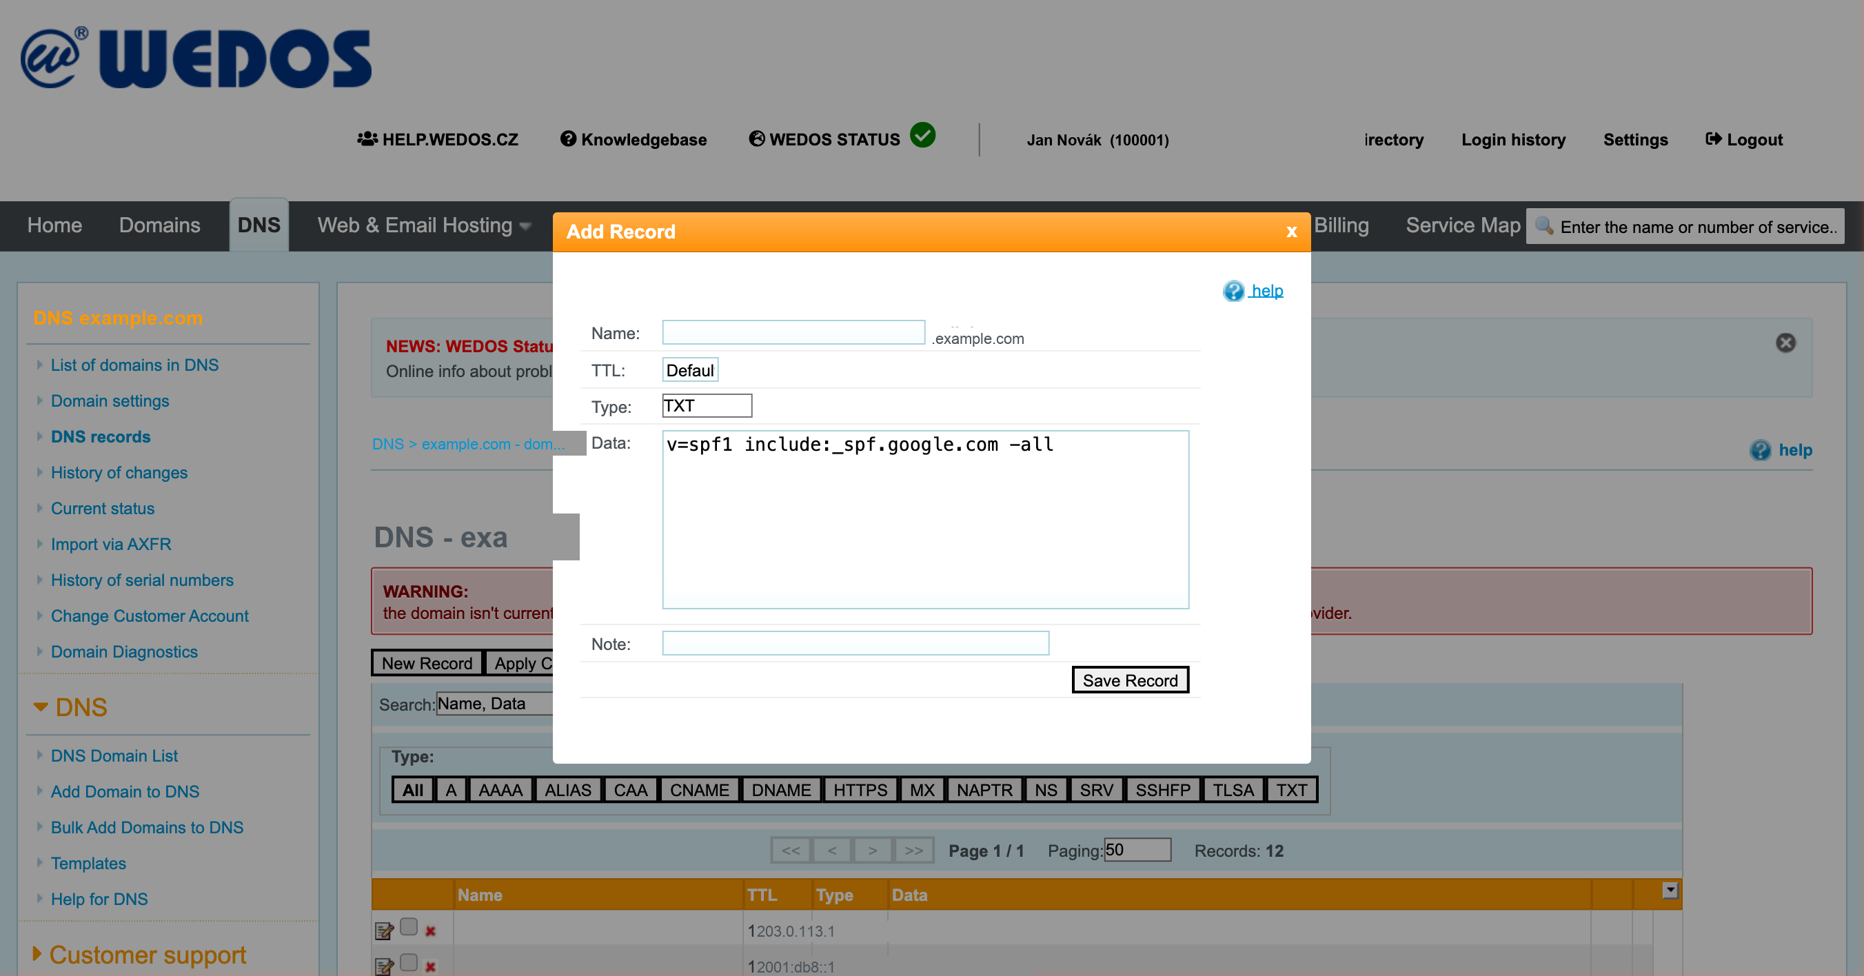Edit the 203.0.113.1 record with pencil icon
1864x976 pixels.
(x=384, y=931)
